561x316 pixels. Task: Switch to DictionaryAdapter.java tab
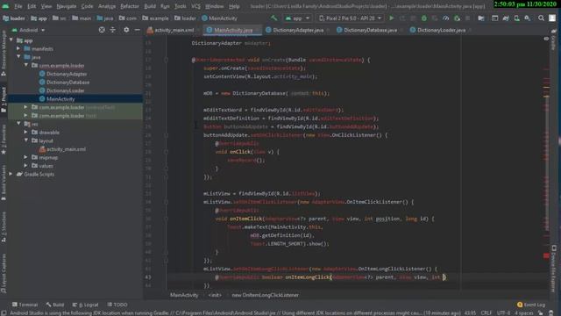point(295,30)
